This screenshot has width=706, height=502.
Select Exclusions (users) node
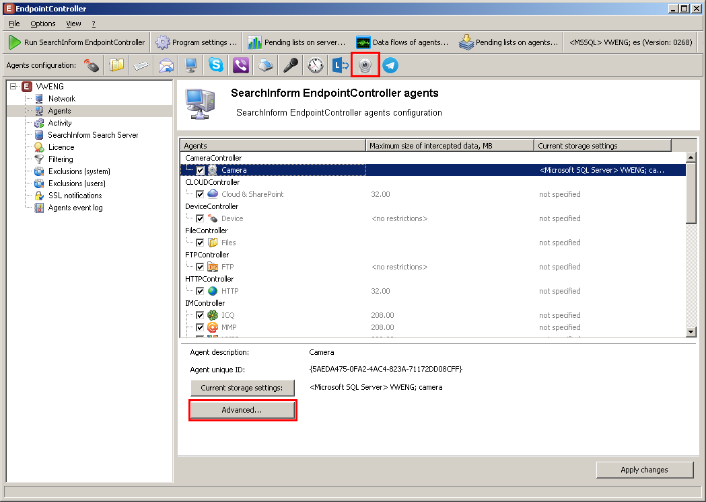pyautogui.click(x=77, y=184)
